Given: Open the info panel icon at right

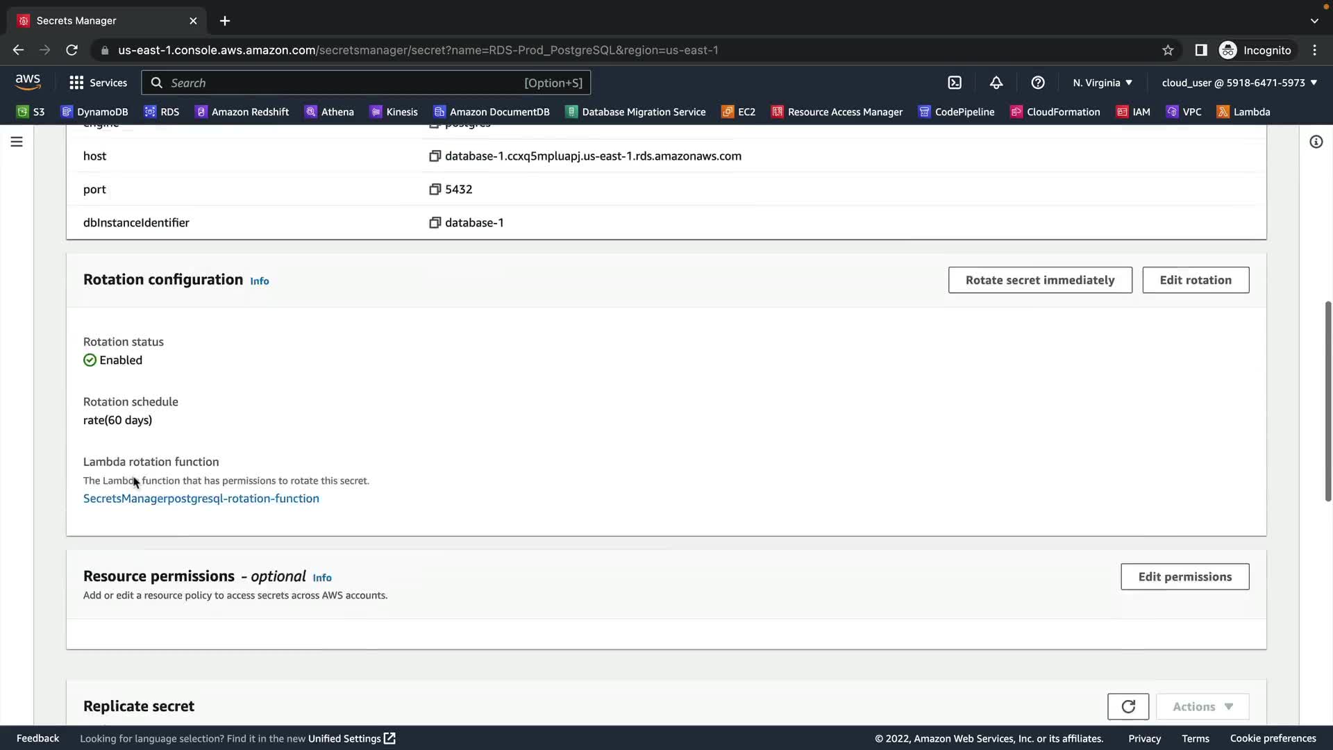Looking at the screenshot, I should 1316,142.
